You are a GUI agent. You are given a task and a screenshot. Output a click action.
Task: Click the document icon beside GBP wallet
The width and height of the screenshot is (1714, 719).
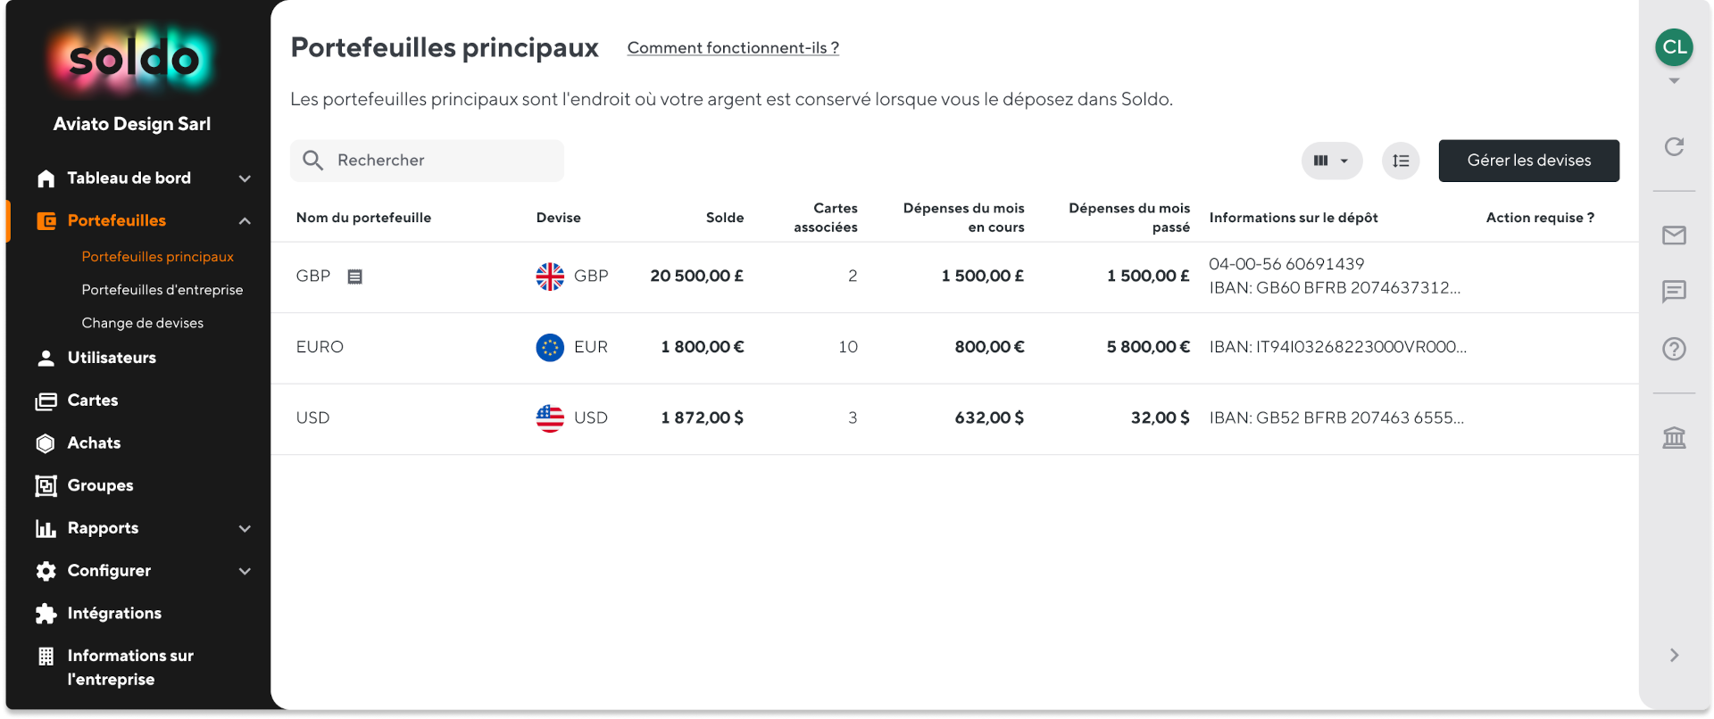tap(354, 277)
